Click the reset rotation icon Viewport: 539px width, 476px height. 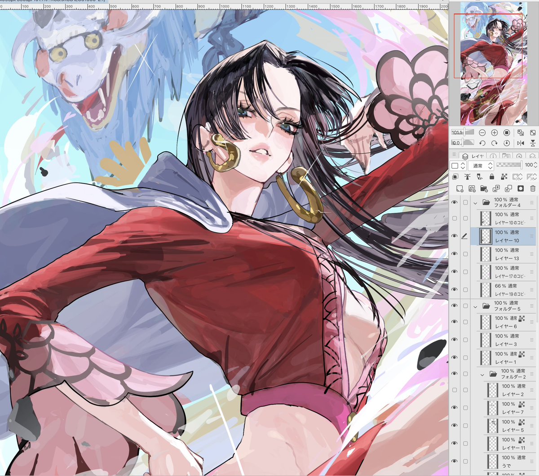507,143
